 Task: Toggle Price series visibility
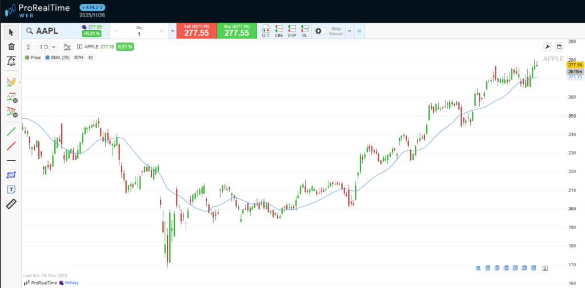click(x=33, y=58)
